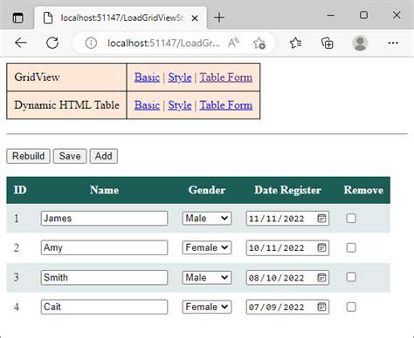Image resolution: width=414 pixels, height=338 pixels.
Task: Open the Collections icon
Action: click(328, 43)
